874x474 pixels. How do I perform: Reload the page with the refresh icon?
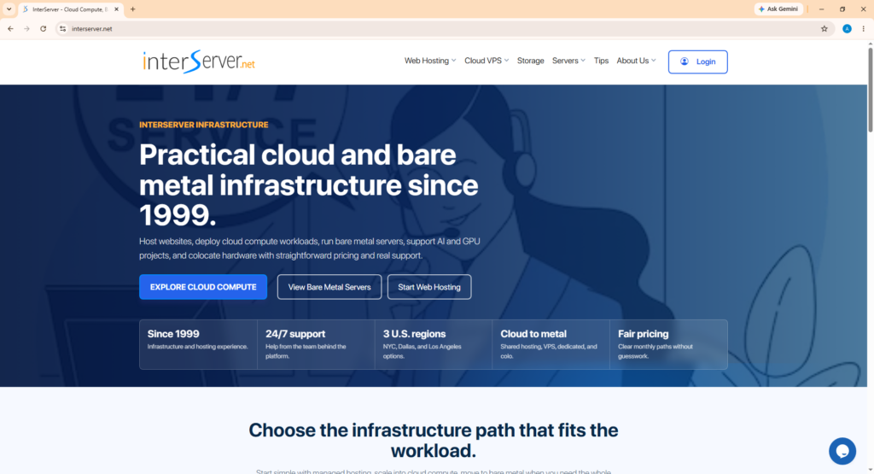[x=43, y=29]
